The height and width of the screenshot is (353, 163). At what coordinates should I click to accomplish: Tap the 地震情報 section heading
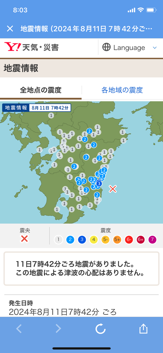(21, 68)
